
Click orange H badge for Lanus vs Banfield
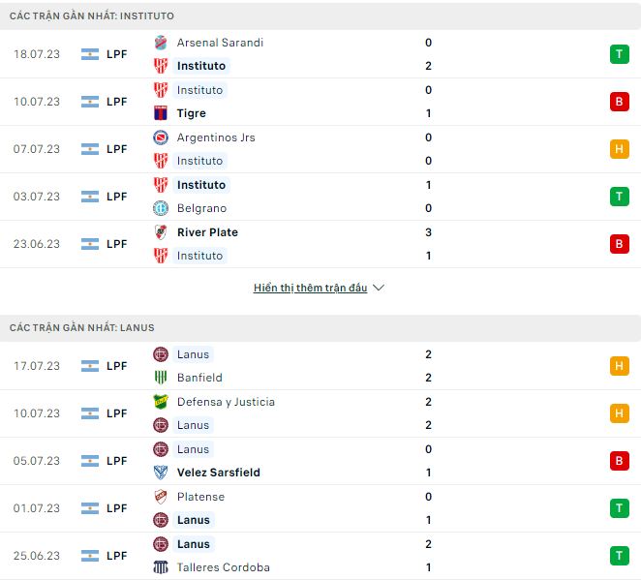[x=619, y=366]
